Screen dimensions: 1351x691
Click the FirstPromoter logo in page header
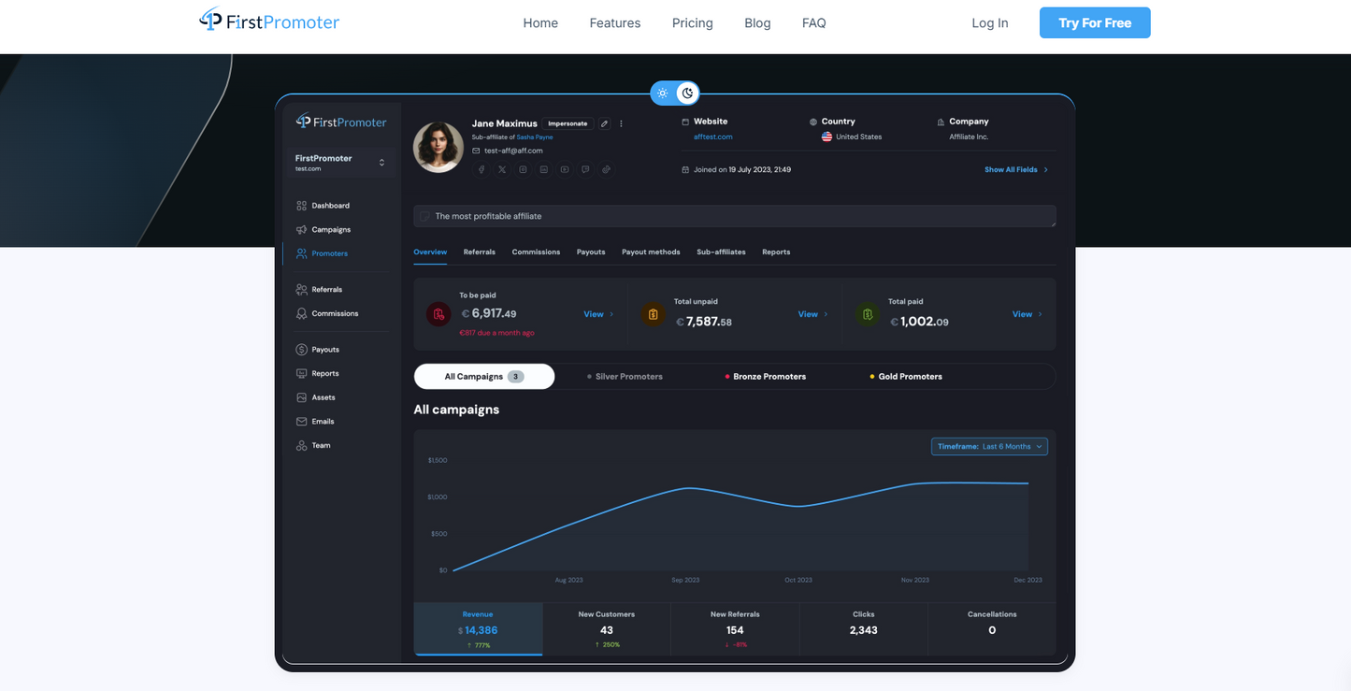pyautogui.click(x=270, y=21)
